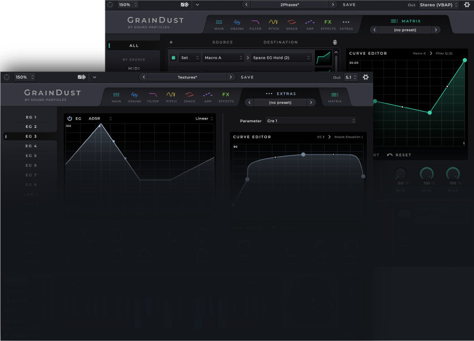This screenshot has width=474, height=341.
Task: Select the Pitch section in front window
Action: (171, 97)
